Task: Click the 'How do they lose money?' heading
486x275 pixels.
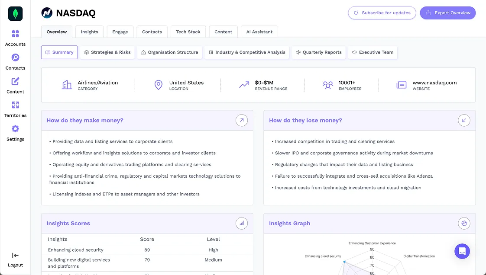Action: pyautogui.click(x=306, y=120)
